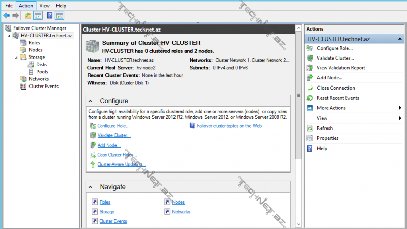Collapse the Navigate section
This screenshot has width=407, height=229.
(x=90, y=187)
